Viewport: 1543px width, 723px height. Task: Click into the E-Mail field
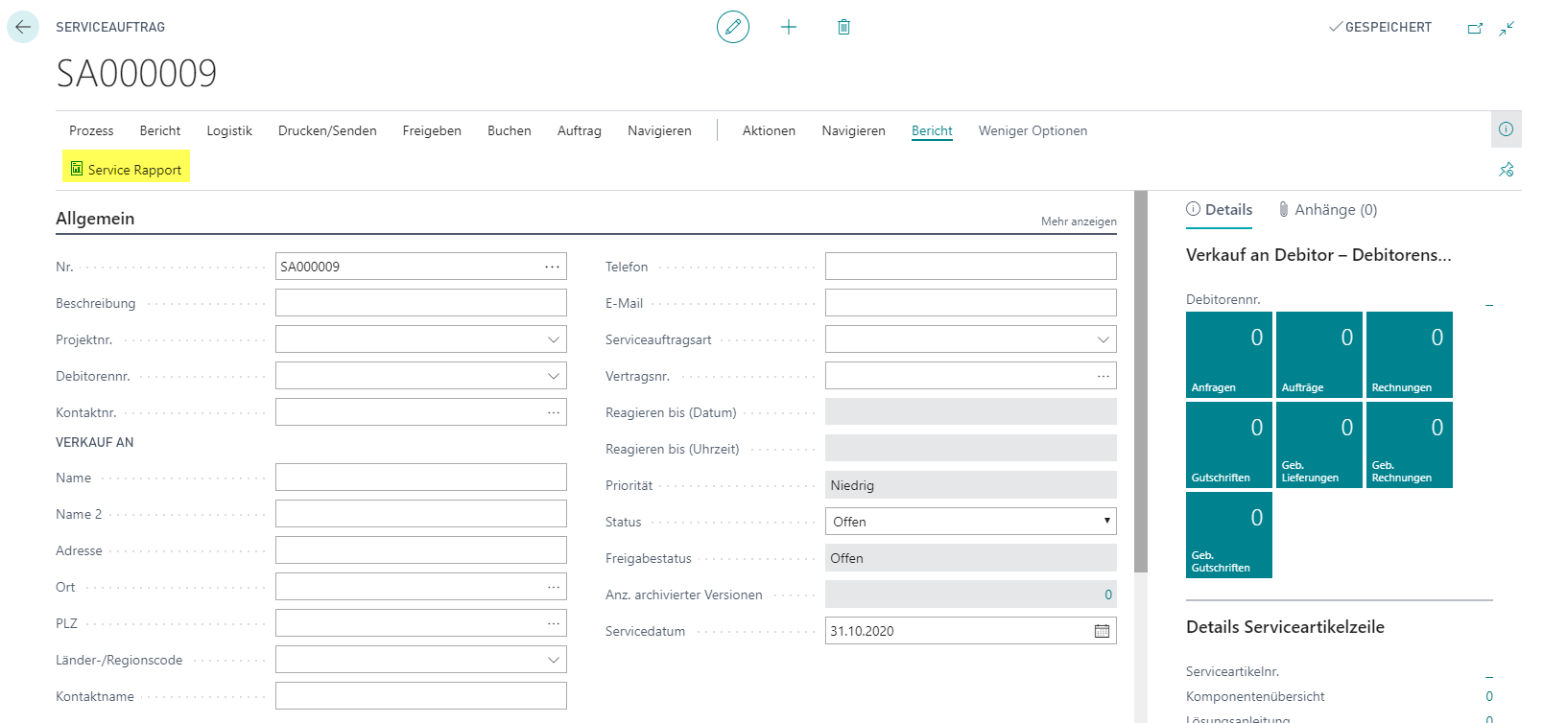click(x=970, y=303)
